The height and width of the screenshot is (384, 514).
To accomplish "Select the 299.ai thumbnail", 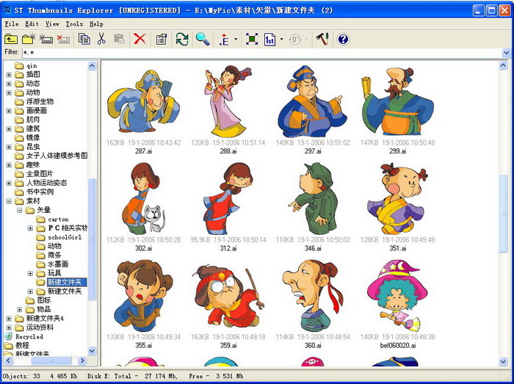I will [398, 101].
